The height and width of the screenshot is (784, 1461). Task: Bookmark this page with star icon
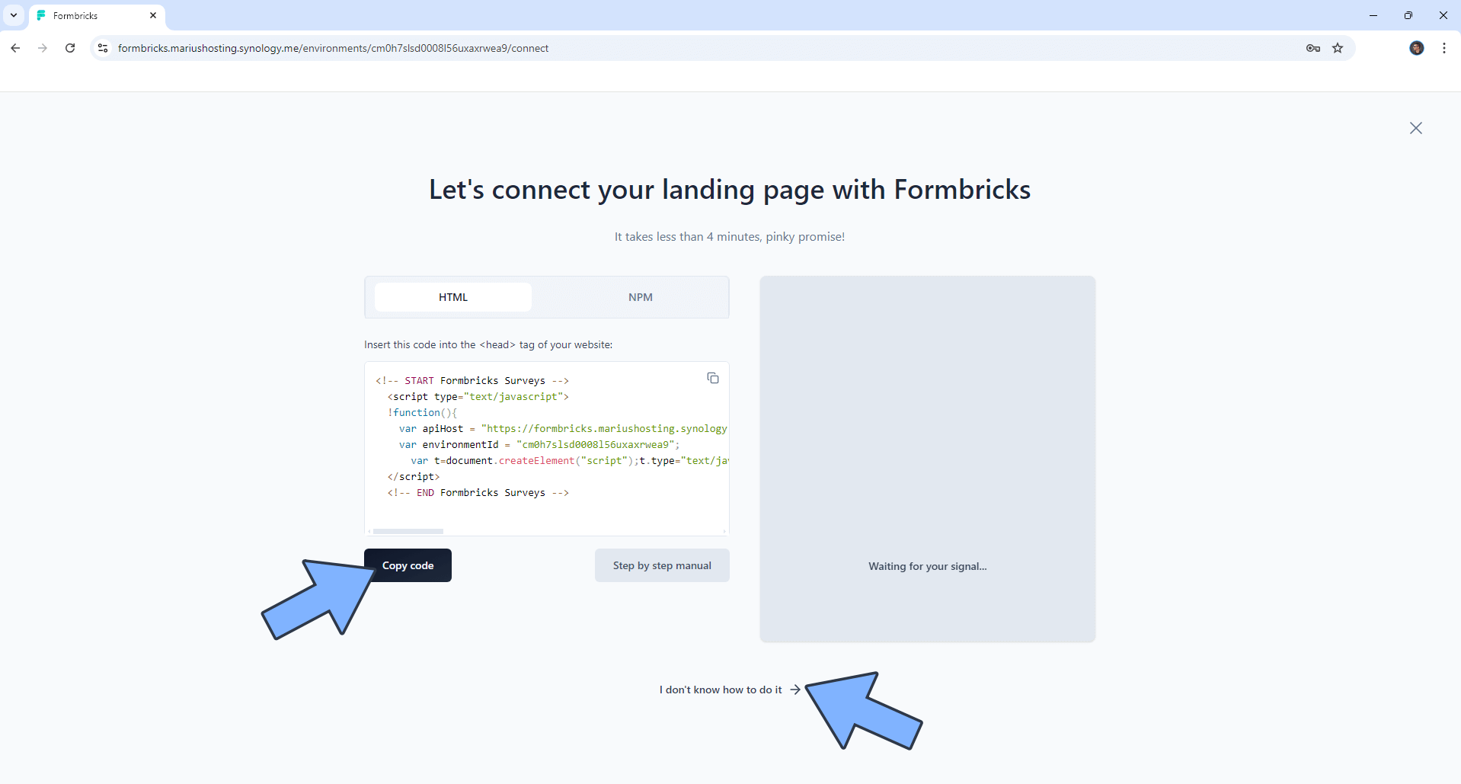1338,48
